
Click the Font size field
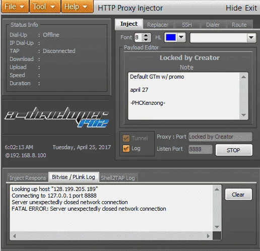[x=139, y=37]
